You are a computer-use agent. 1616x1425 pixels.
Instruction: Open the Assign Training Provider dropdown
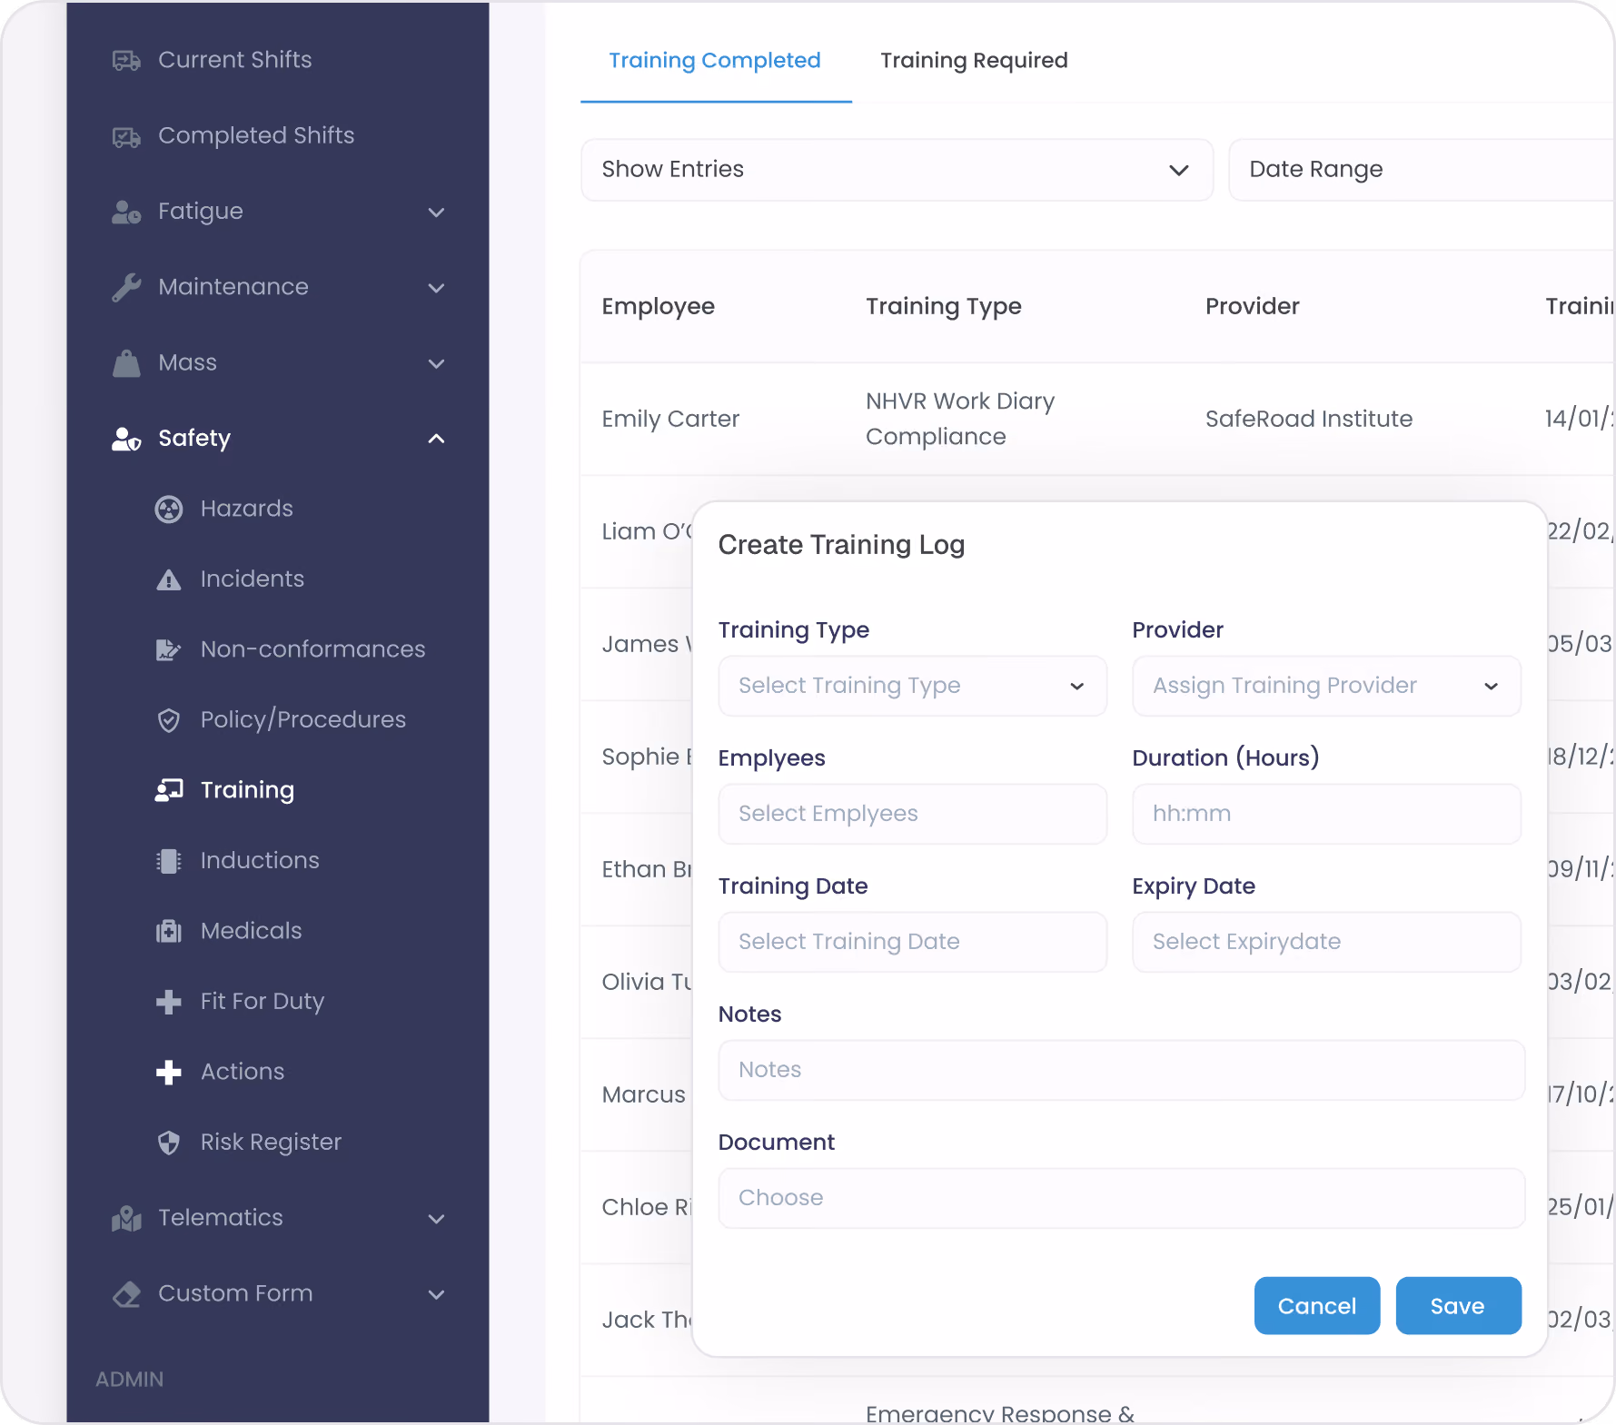pos(1327,687)
